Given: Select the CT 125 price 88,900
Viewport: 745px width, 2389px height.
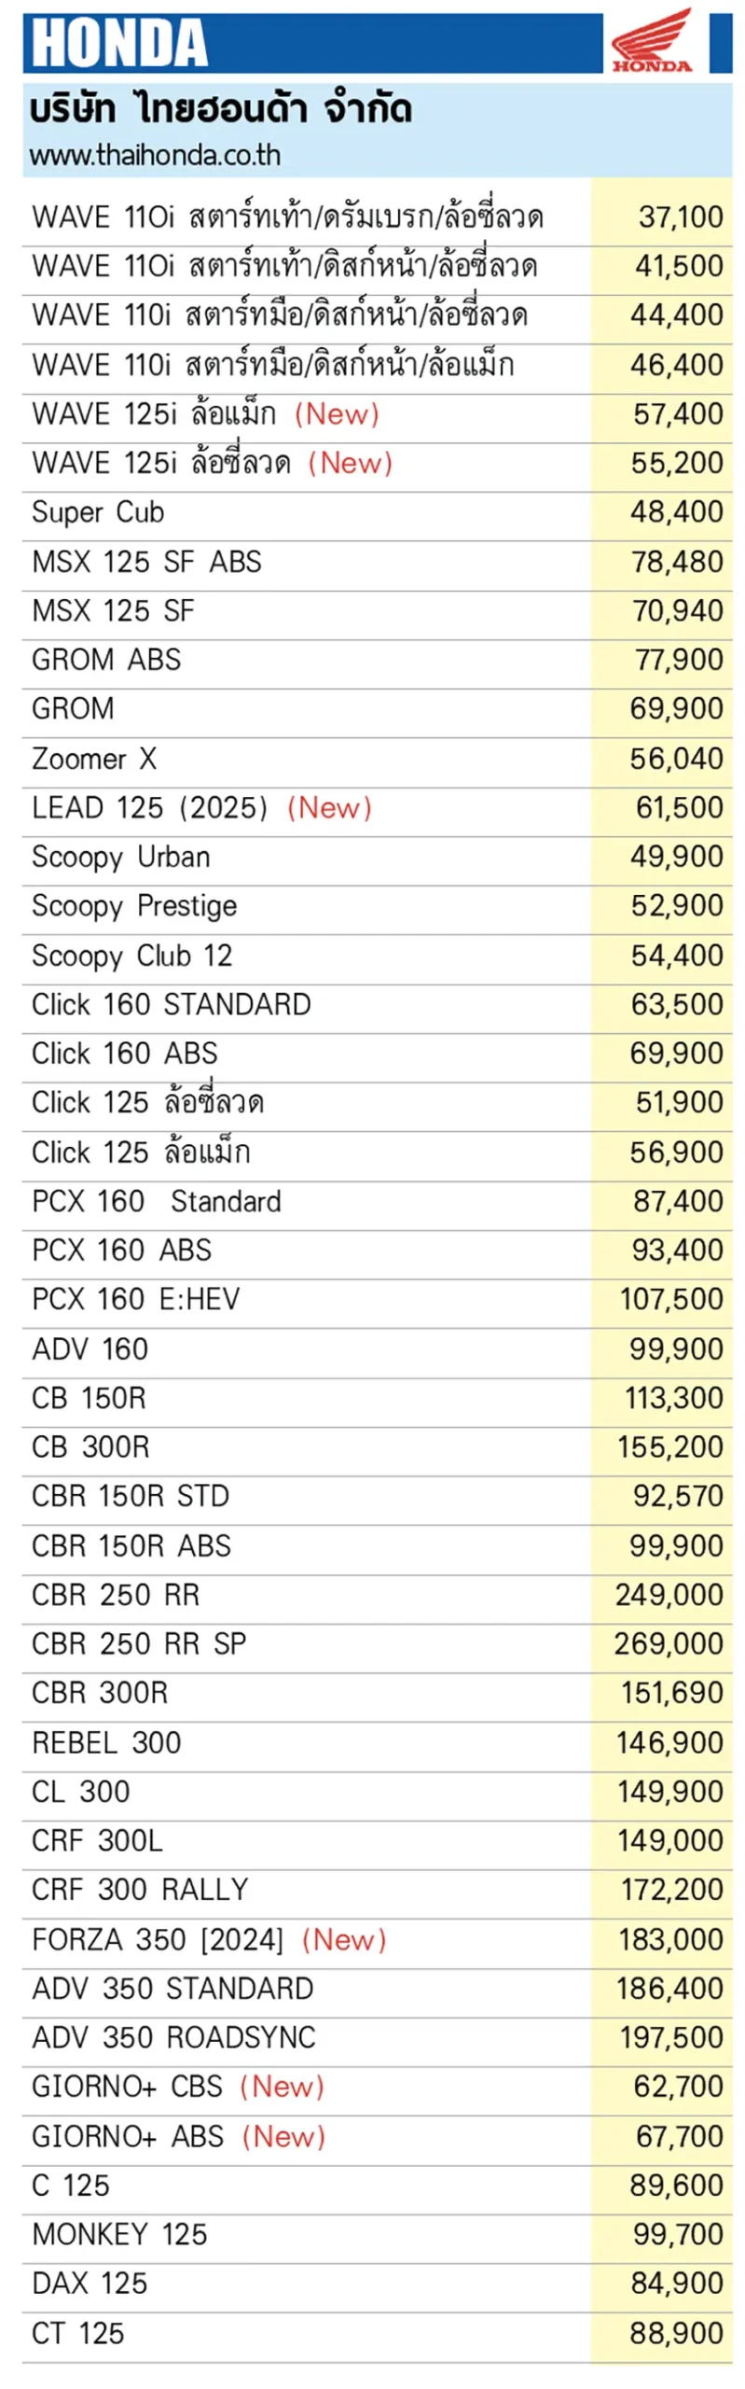Looking at the screenshot, I should (x=676, y=2333).
